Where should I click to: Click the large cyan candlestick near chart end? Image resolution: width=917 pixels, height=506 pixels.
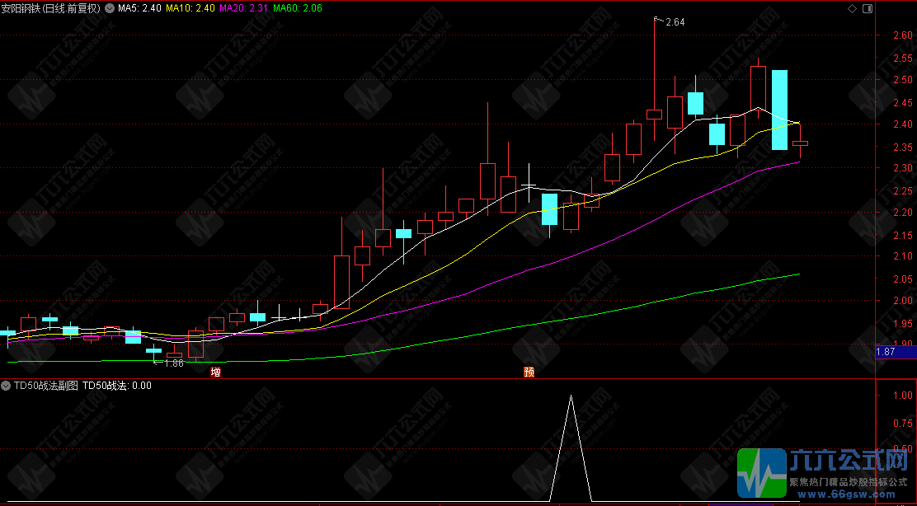click(779, 110)
